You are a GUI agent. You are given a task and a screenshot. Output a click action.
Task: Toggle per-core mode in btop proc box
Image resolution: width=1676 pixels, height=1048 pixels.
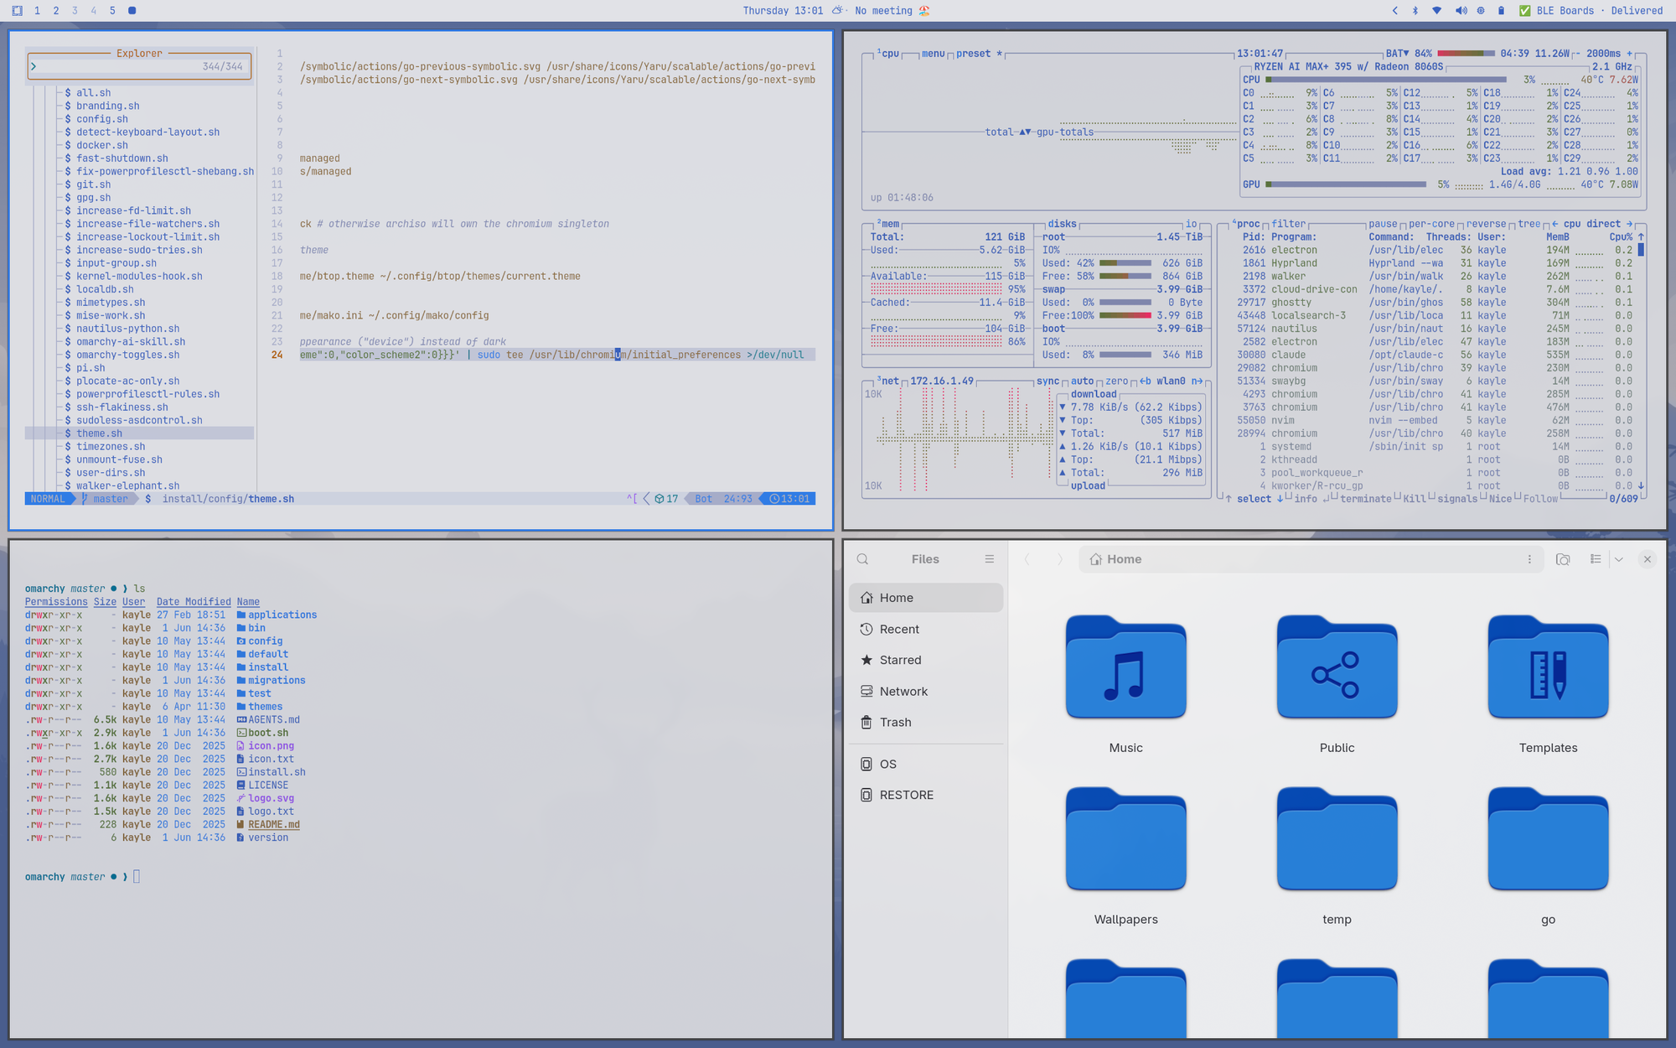tap(1431, 224)
